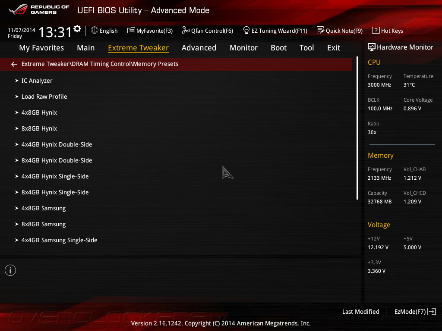This screenshot has height=331, width=442.
Task: Select 8x4GB Hynix Single-Side text
Action: tap(55, 192)
